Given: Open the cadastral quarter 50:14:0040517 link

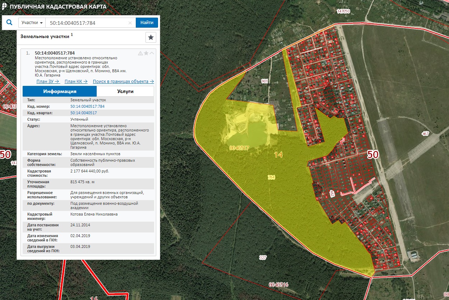Looking at the screenshot, I should [x=83, y=113].
